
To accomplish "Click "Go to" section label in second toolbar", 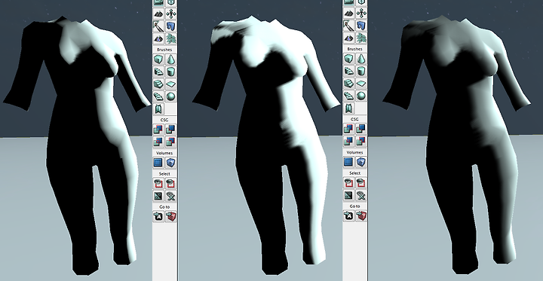I will (x=354, y=206).
